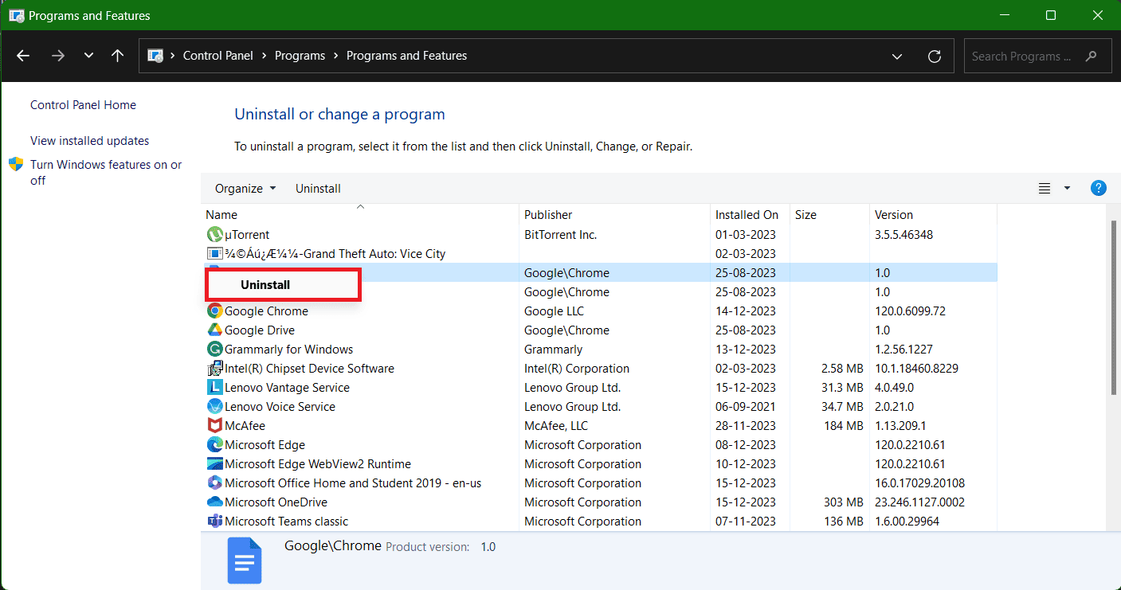
Task: Click version 120.0.6099.72 cell
Action: [x=910, y=311]
